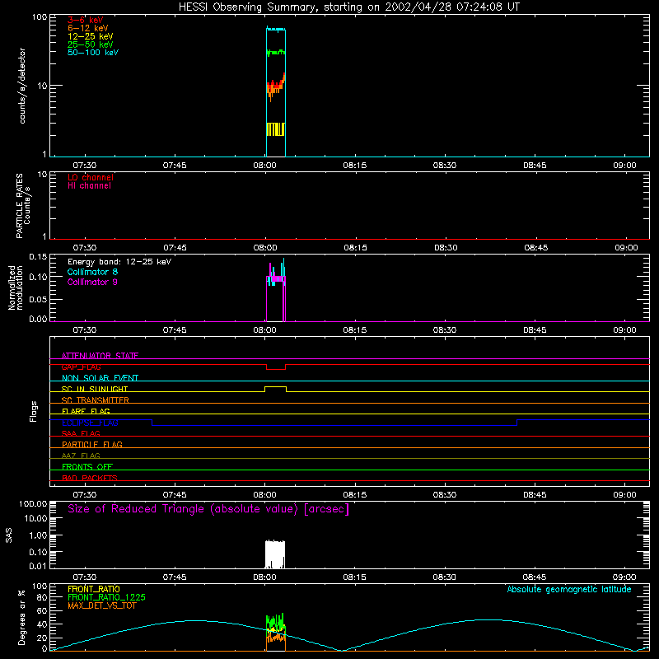Screen dimensions: 659x659
Task: Click the cyan 50-100 keV count-rate plateau
Action: [276, 29]
